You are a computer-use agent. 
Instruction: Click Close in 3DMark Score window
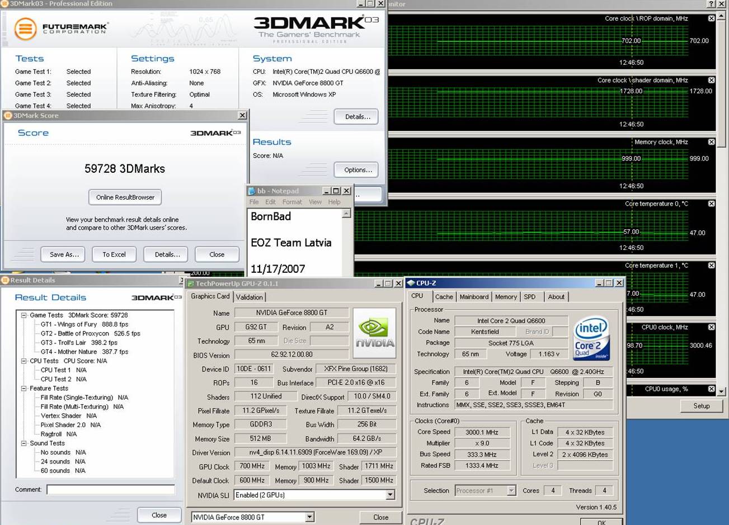(x=217, y=254)
